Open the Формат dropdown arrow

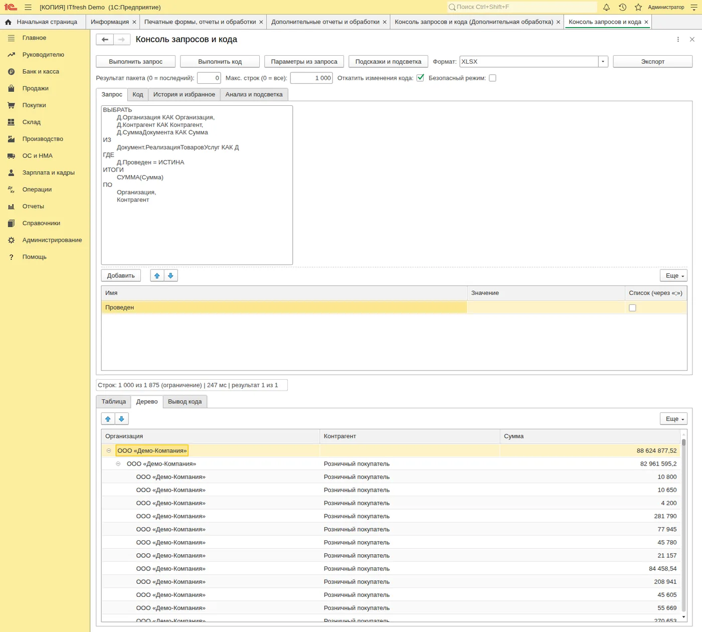point(603,62)
